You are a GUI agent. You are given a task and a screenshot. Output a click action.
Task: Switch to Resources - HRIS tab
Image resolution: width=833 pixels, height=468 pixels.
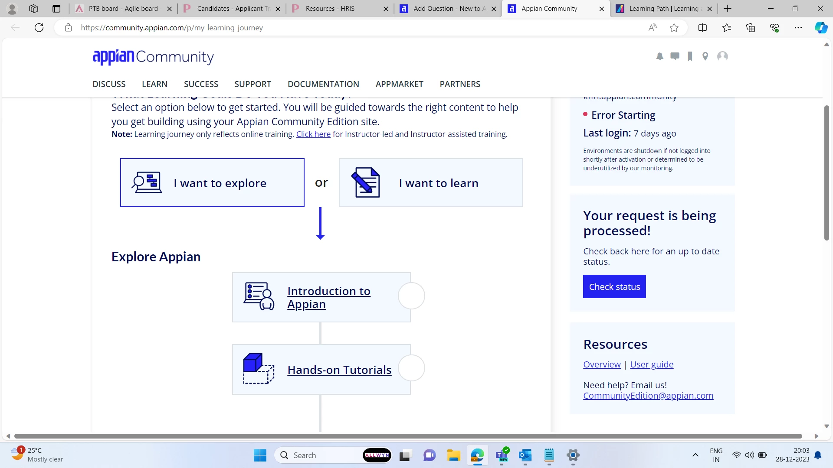click(340, 9)
